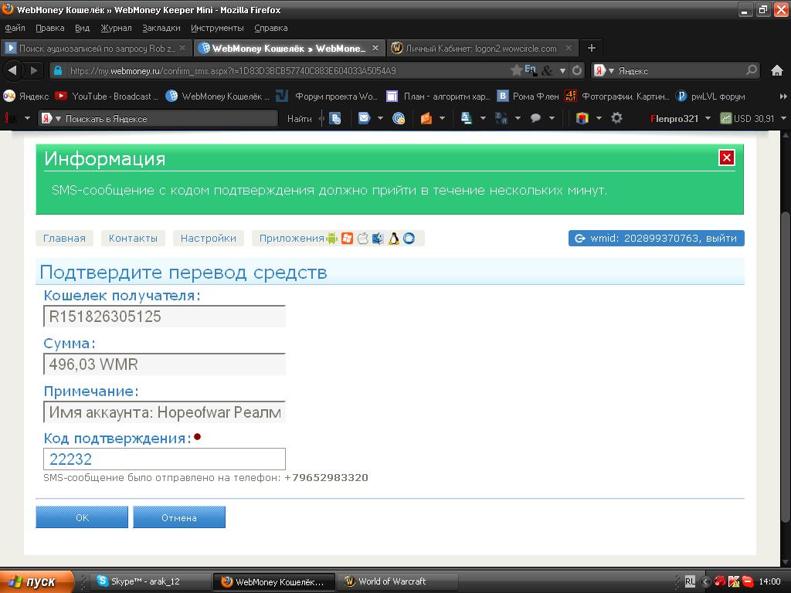Click the search magnifier in Яндекс box
The image size is (791, 593).
(751, 70)
